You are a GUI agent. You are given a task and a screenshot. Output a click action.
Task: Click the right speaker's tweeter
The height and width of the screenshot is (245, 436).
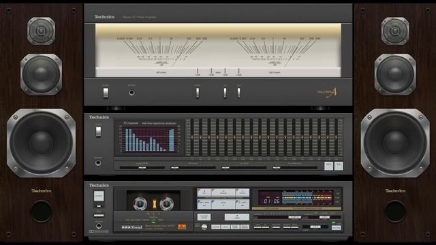click(x=395, y=31)
